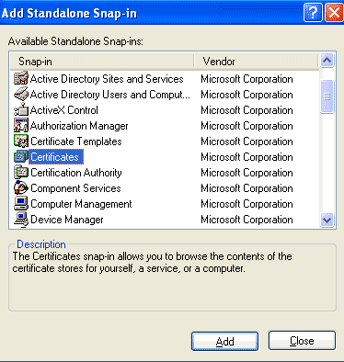Select the Certificate Templates icon
The height and width of the screenshot is (362, 344).
click(21, 141)
